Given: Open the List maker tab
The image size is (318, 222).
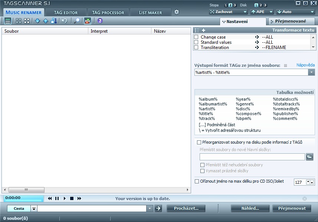Looking at the screenshot, I should [150, 13].
